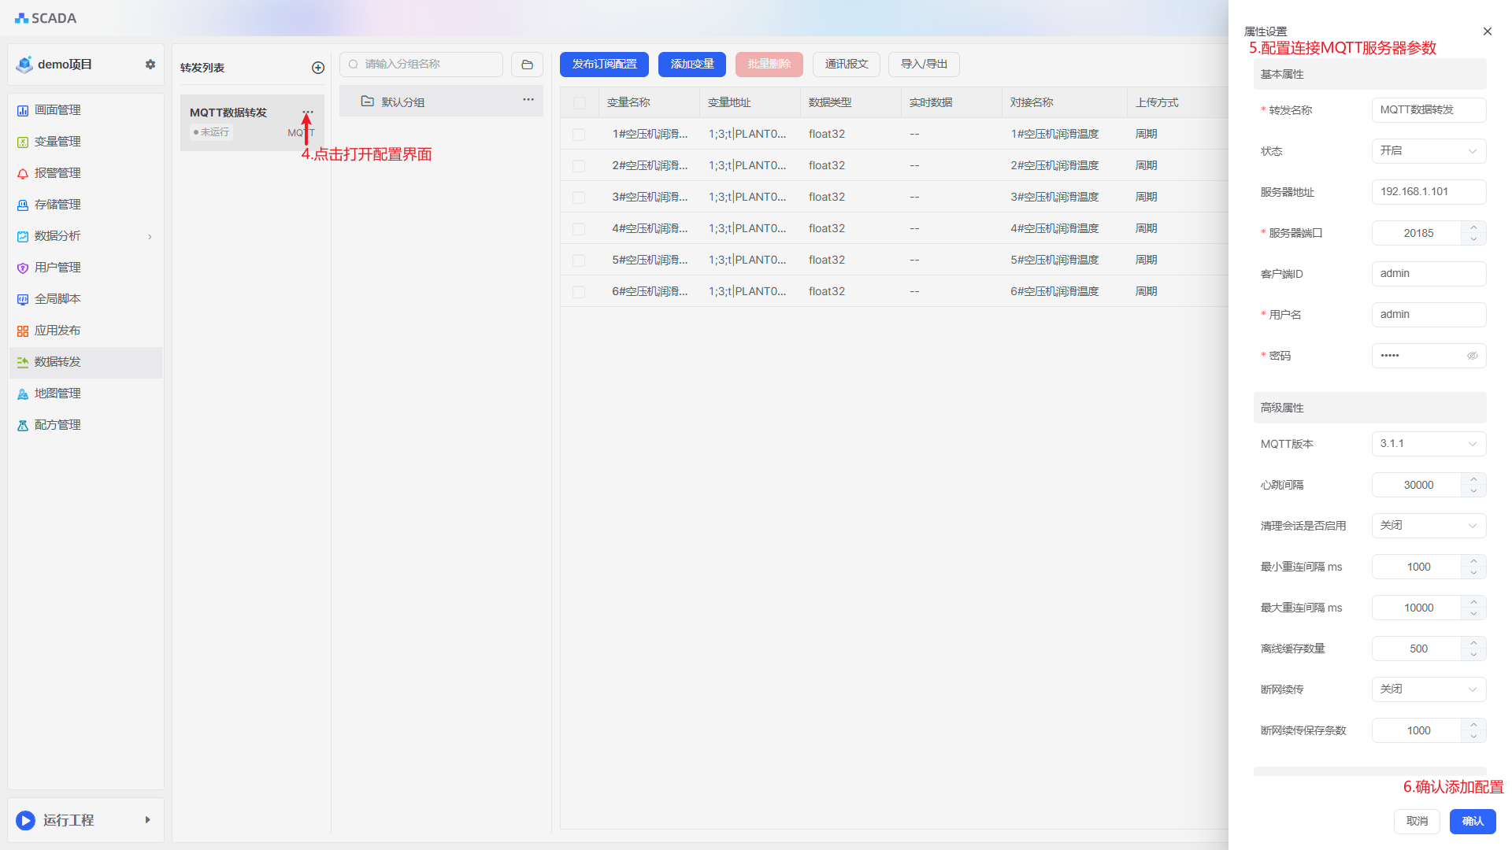Image resolution: width=1512 pixels, height=850 pixels.
Task: Open 默认分组 more options ellipsis
Action: pos(528,100)
